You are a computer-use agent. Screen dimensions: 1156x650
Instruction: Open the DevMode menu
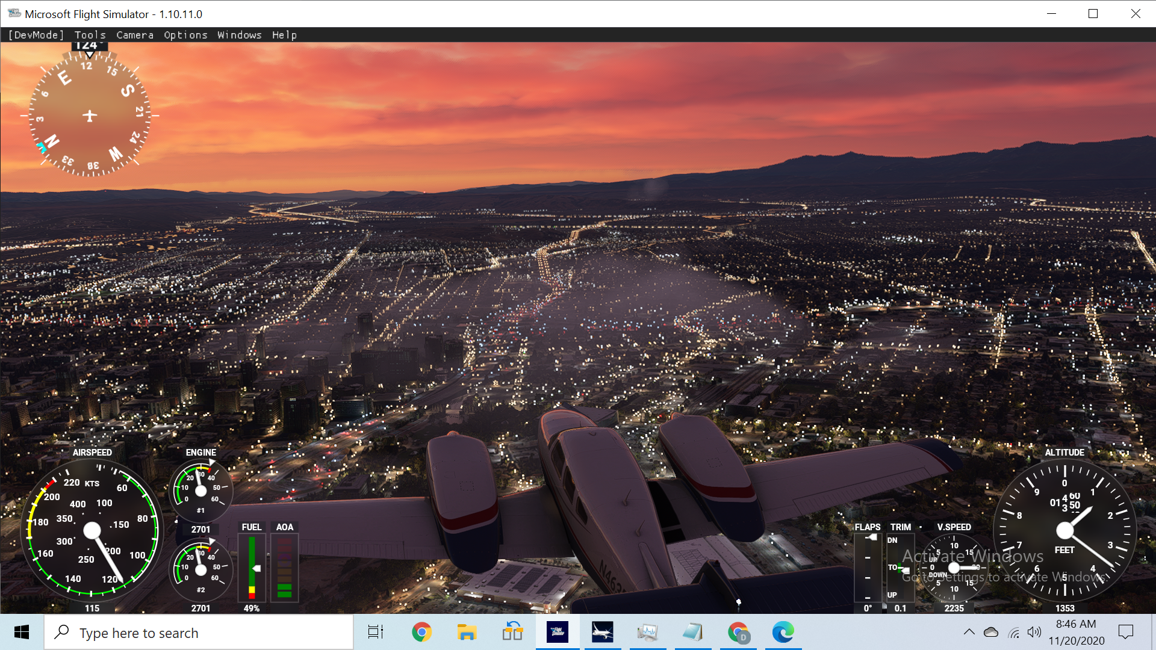36,35
